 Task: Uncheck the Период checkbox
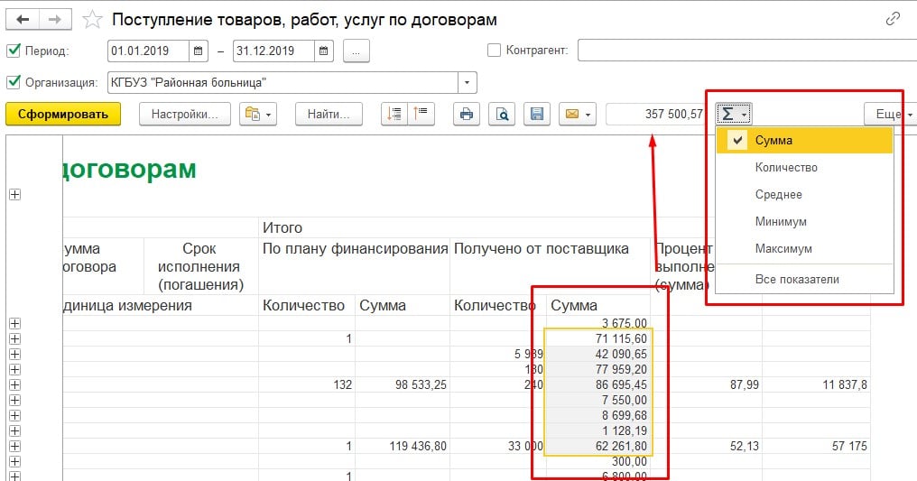[x=13, y=51]
